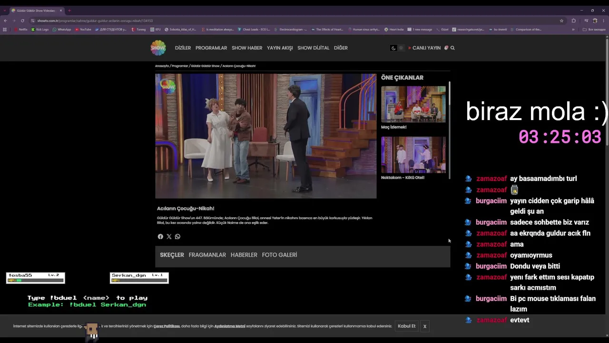Screen dimensions: 609x343
Task: Reload the current browser page
Action: (22, 20)
